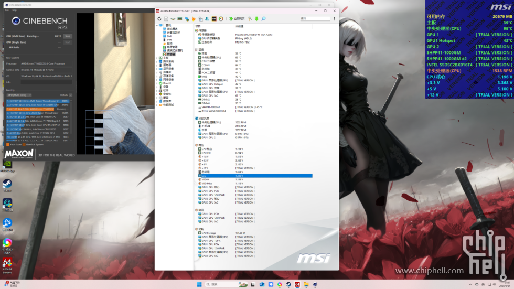Open the AIDA64 memory benchmark icon
The image size is (514, 289).
click(180, 19)
